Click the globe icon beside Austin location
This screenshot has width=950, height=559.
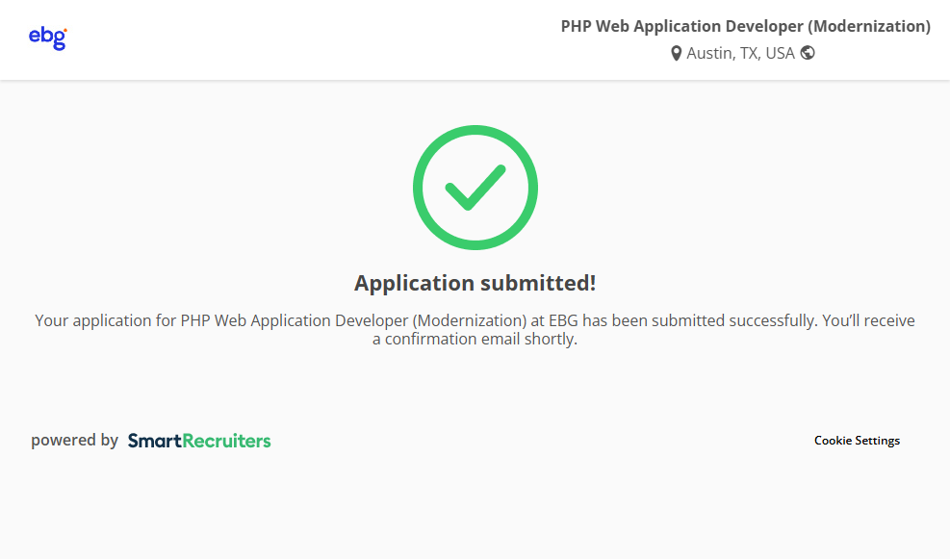pyautogui.click(x=808, y=53)
